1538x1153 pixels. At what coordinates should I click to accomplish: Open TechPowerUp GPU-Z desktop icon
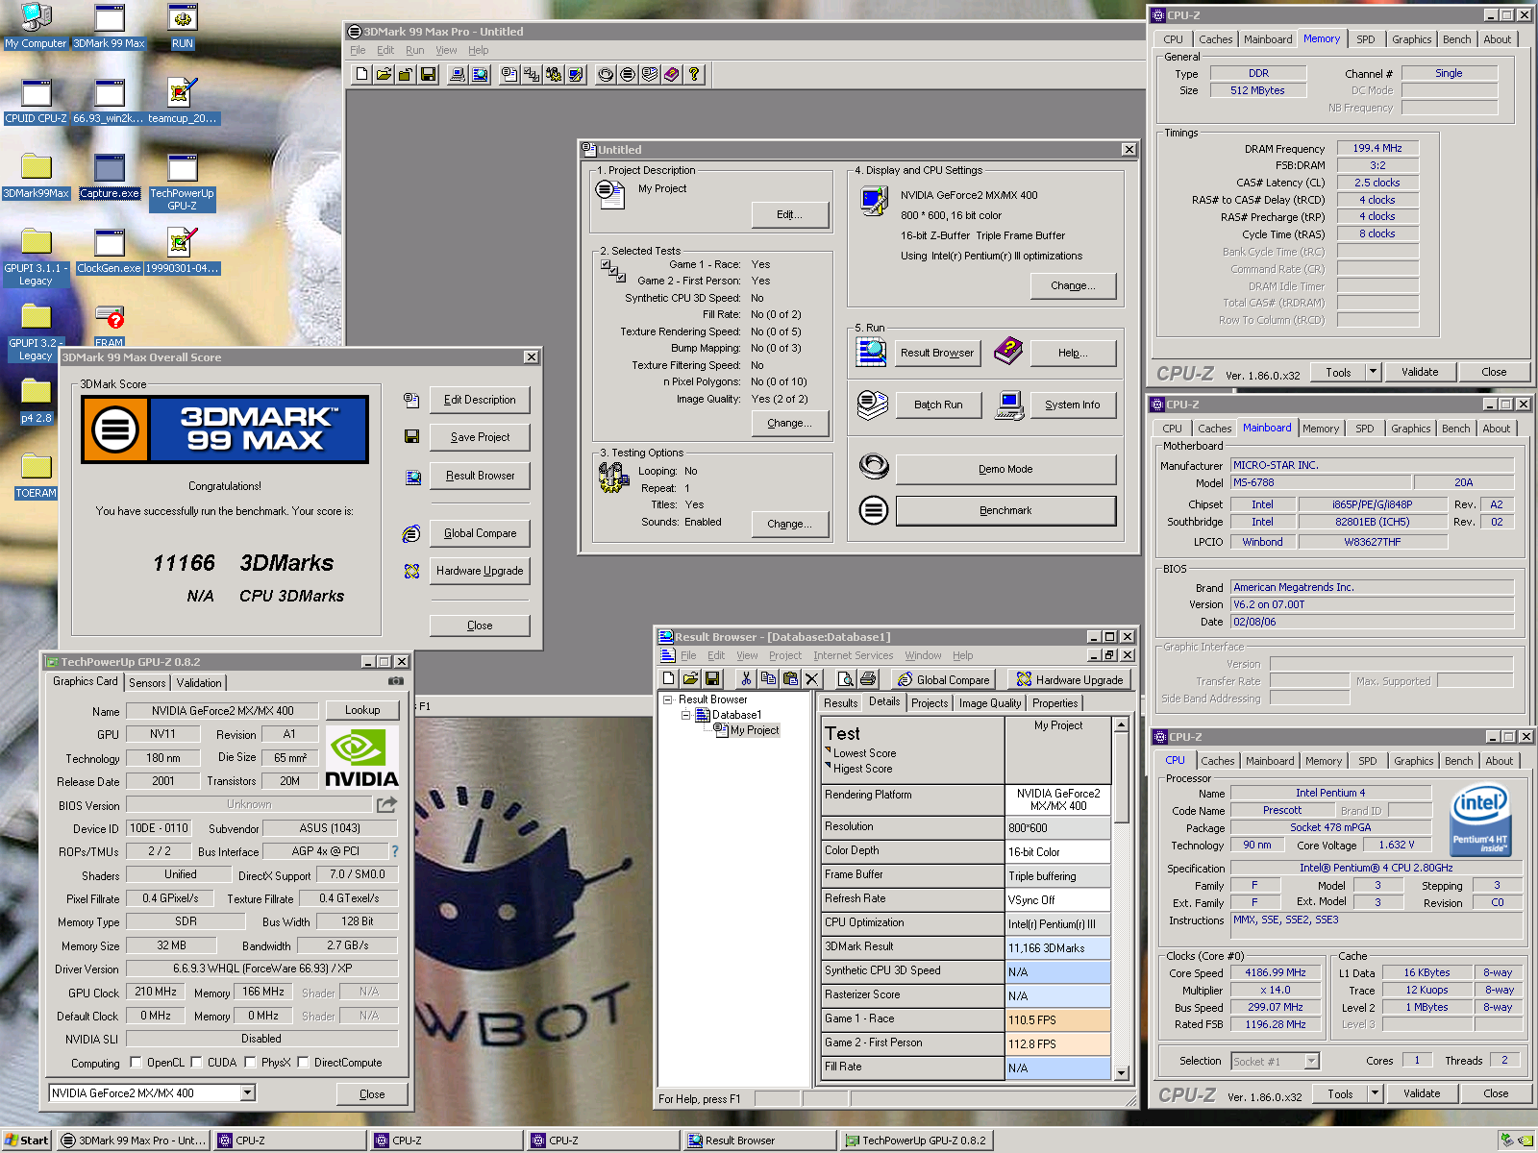[x=182, y=183]
